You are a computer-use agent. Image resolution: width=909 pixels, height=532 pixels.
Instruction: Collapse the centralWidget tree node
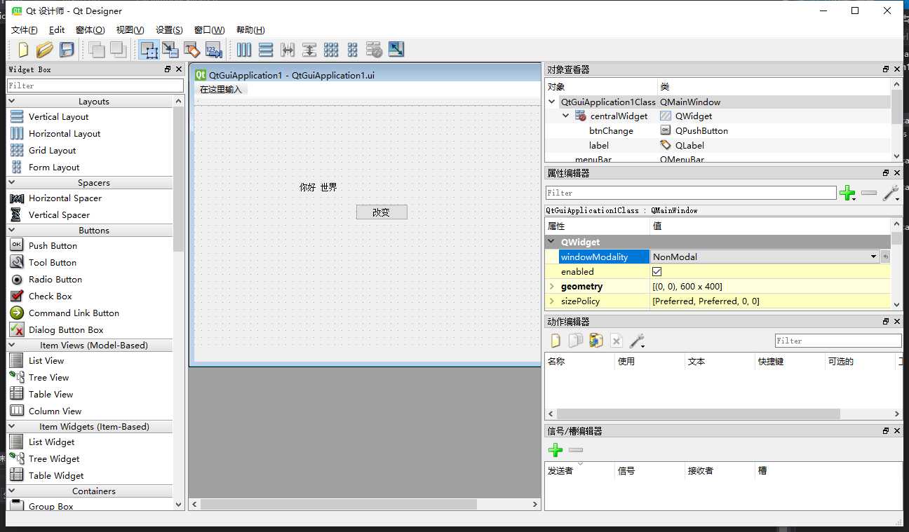coord(566,116)
